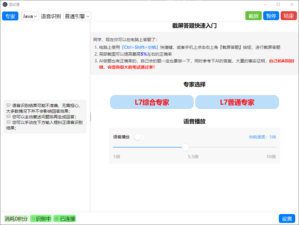Open 设置 settings button

pyautogui.click(x=287, y=218)
